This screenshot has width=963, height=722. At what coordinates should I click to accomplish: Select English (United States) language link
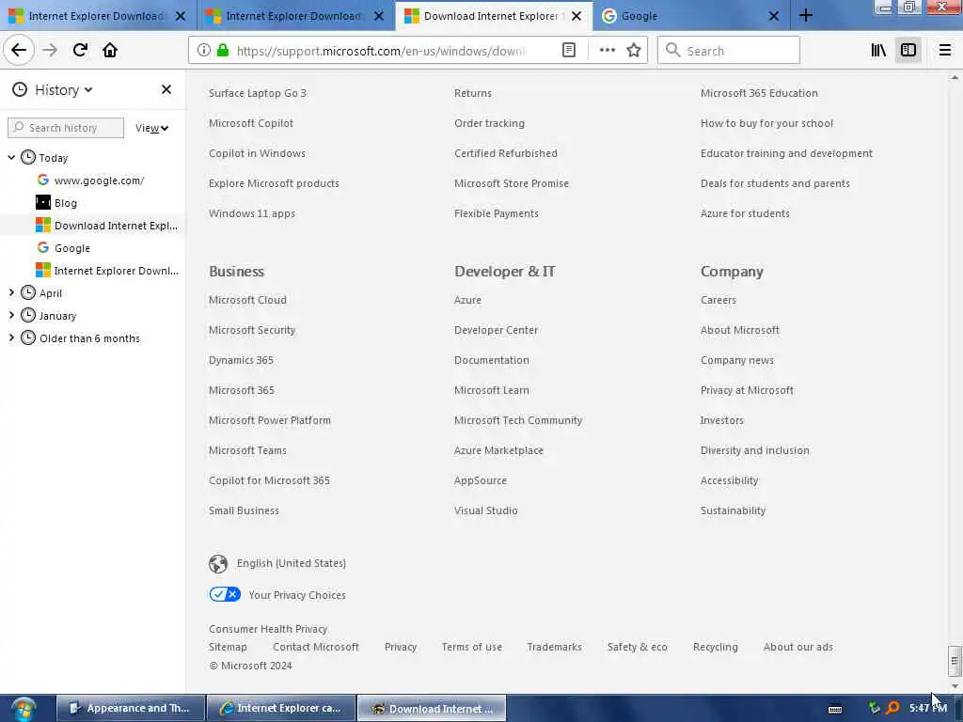(x=292, y=563)
